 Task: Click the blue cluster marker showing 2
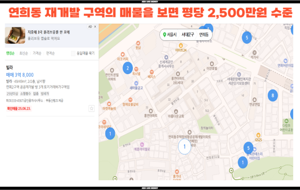128,68
